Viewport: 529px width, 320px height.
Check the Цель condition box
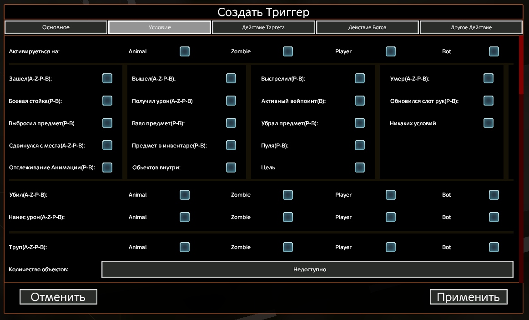[x=360, y=168]
